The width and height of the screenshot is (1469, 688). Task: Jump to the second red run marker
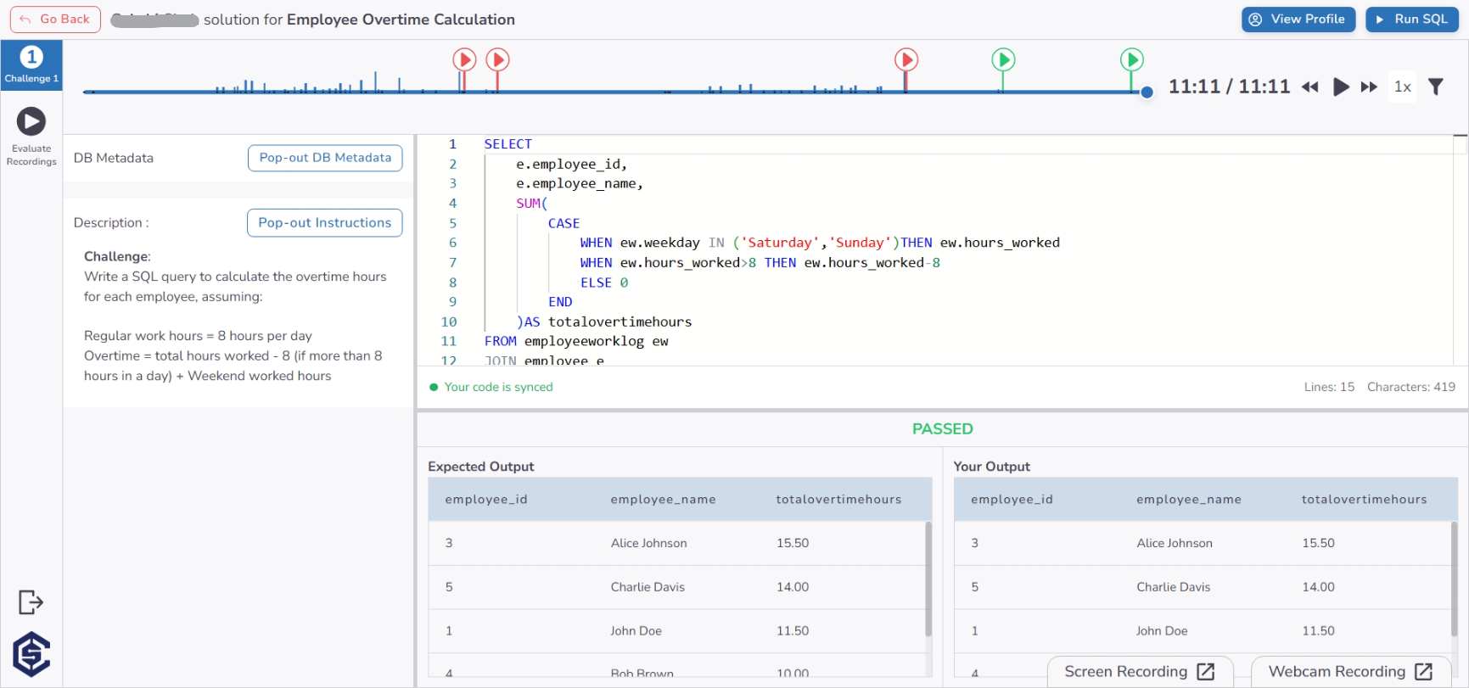pyautogui.click(x=497, y=60)
